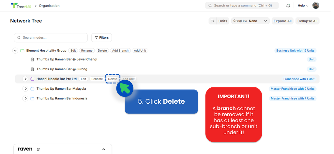Click the user profile avatar

[x=315, y=6]
